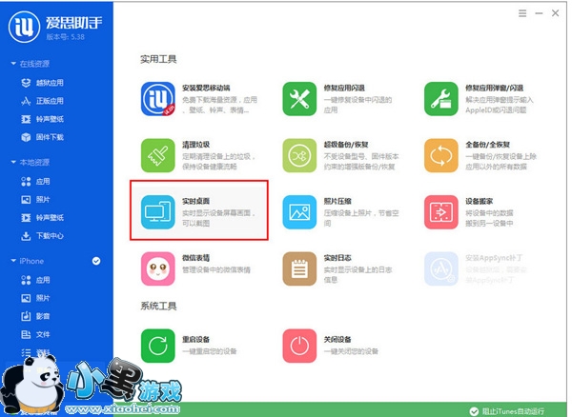
Task: Click the 微信表情 title text
Action: (x=195, y=258)
